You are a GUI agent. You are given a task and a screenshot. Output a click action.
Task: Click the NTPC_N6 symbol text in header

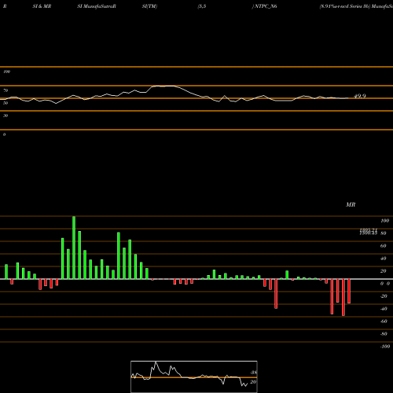266,6
